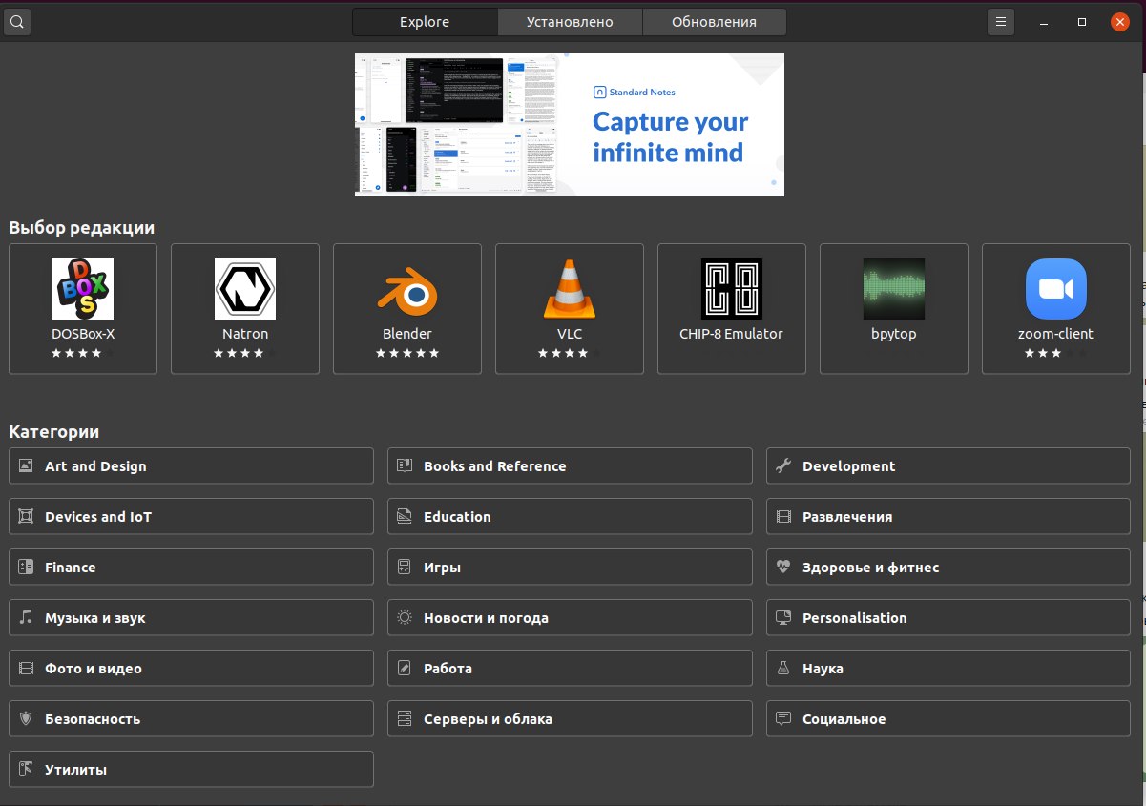The height and width of the screenshot is (806, 1146).
Task: Click the bpytop name text
Action: [x=894, y=334]
